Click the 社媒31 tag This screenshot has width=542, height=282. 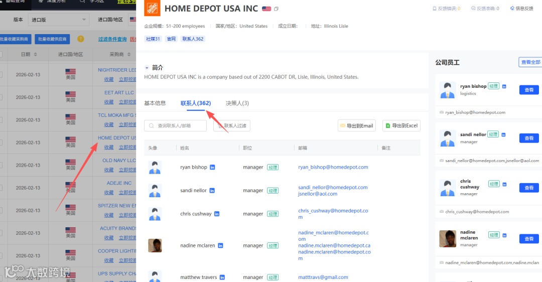(153, 39)
